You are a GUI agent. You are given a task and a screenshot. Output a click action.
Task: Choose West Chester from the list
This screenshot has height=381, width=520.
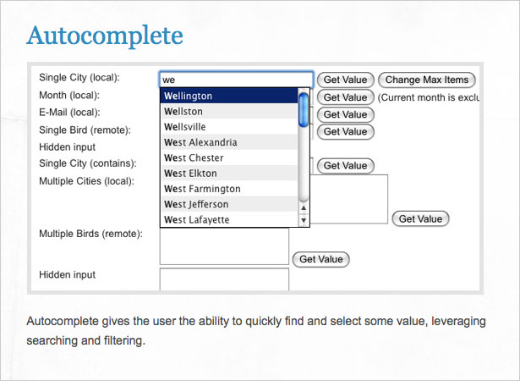(x=229, y=157)
